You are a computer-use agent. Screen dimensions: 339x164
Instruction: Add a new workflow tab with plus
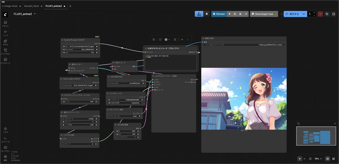(x=70, y=6)
